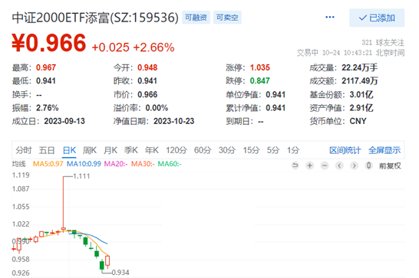Image resolution: width=419 pixels, height=278 pixels.
Task: Click the 货币单位 value CNY
Action: [358, 121]
